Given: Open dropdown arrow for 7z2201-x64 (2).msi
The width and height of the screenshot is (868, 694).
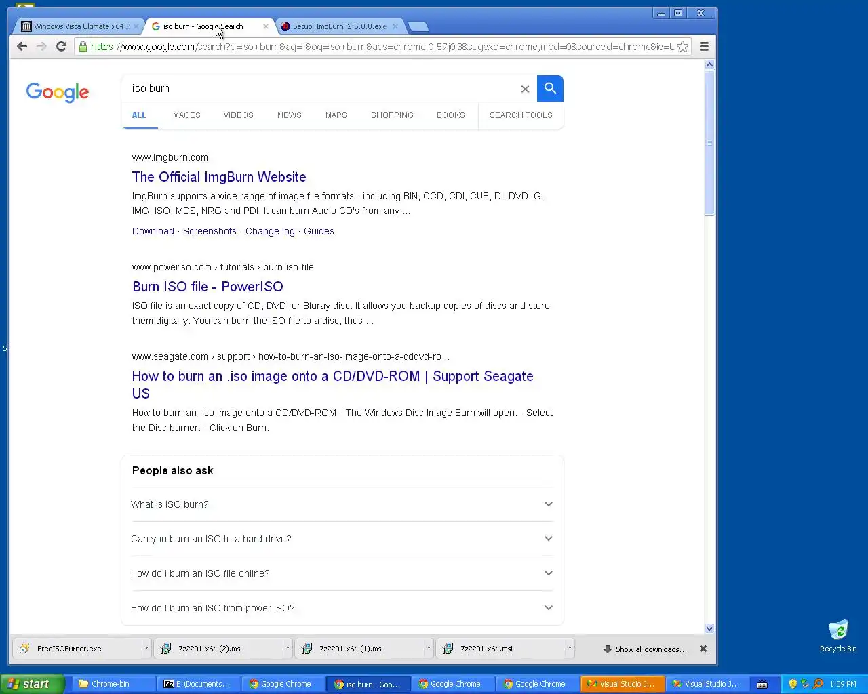Looking at the screenshot, I should [x=288, y=649].
